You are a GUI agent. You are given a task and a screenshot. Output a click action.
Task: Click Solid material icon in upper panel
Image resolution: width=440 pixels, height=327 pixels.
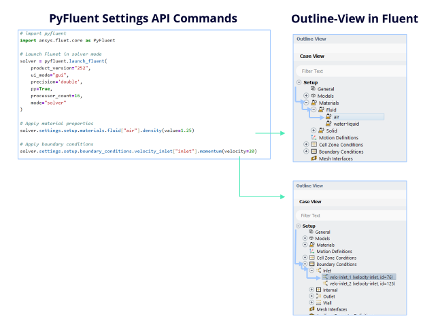click(321, 131)
